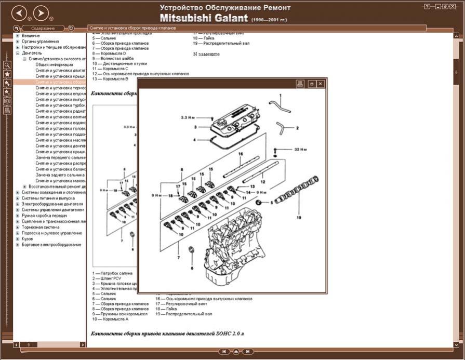Open Снятие и установка балансирных topic
465x360 pixels.
click(60, 169)
